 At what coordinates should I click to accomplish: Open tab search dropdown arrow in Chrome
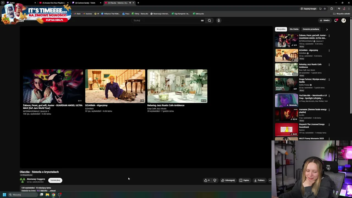click(x=2, y=3)
